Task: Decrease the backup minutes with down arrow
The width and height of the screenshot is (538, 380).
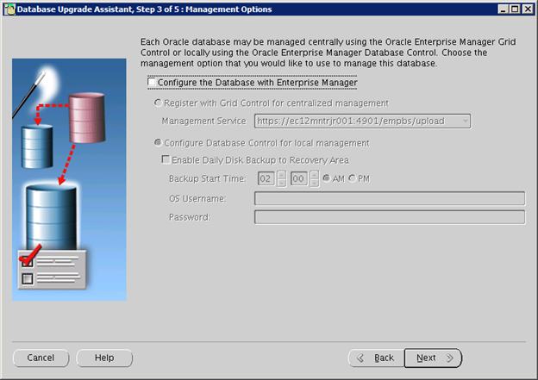Action: point(314,183)
